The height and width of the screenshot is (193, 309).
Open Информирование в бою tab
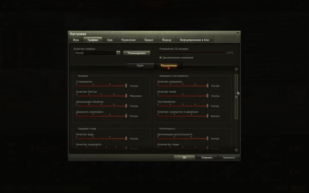(x=195, y=40)
